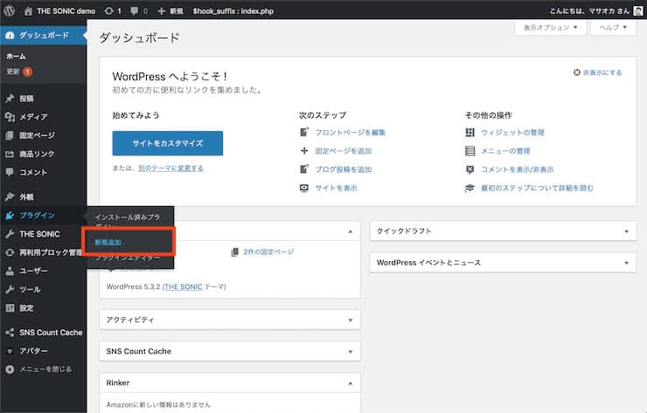The width and height of the screenshot is (647, 413).
Task: Open the メディア menu item
Action: (x=33, y=117)
